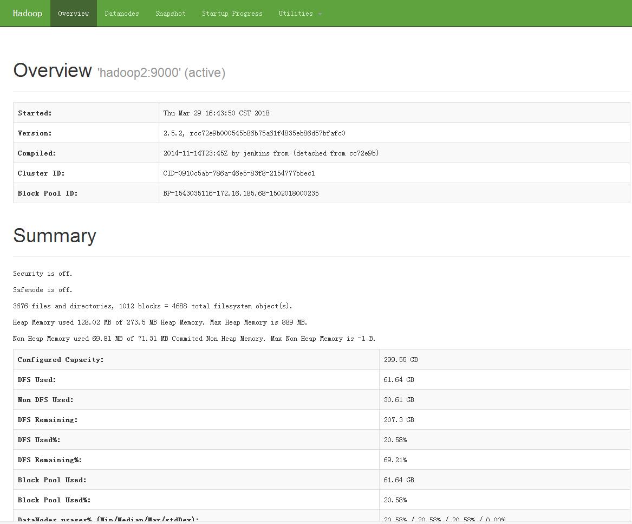Select the 299.55 GB capacity value

pyautogui.click(x=401, y=359)
